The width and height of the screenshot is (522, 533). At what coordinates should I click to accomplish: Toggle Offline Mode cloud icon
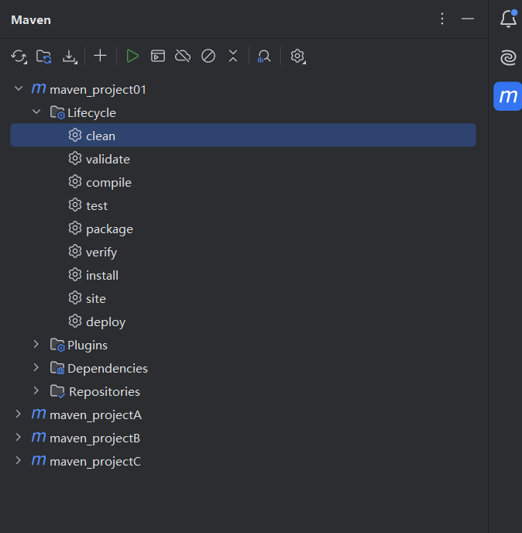pos(183,56)
